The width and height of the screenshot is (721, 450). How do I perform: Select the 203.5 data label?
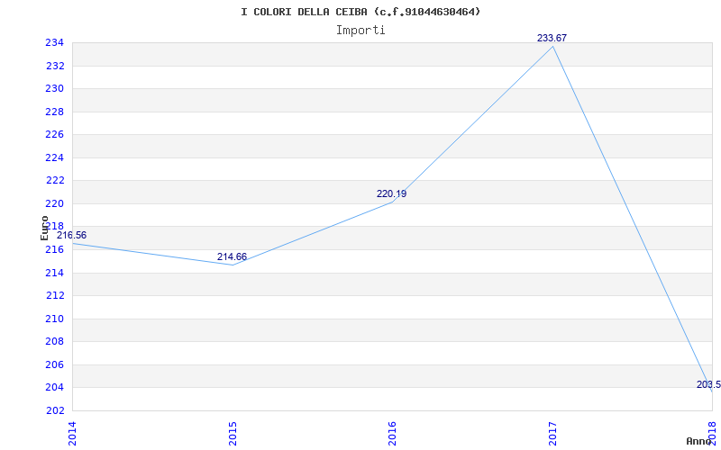(x=708, y=384)
